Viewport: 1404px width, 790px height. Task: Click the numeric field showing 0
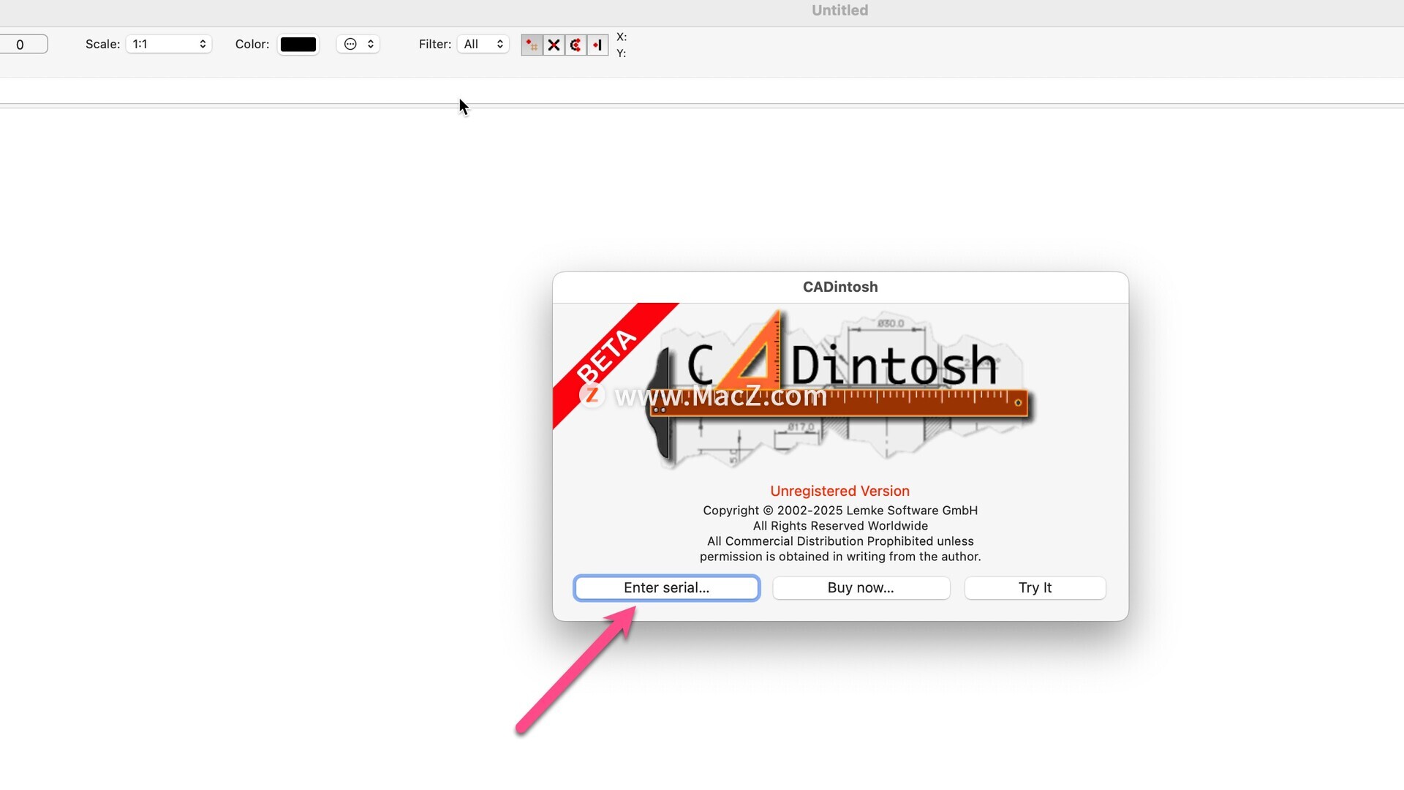[x=22, y=45]
